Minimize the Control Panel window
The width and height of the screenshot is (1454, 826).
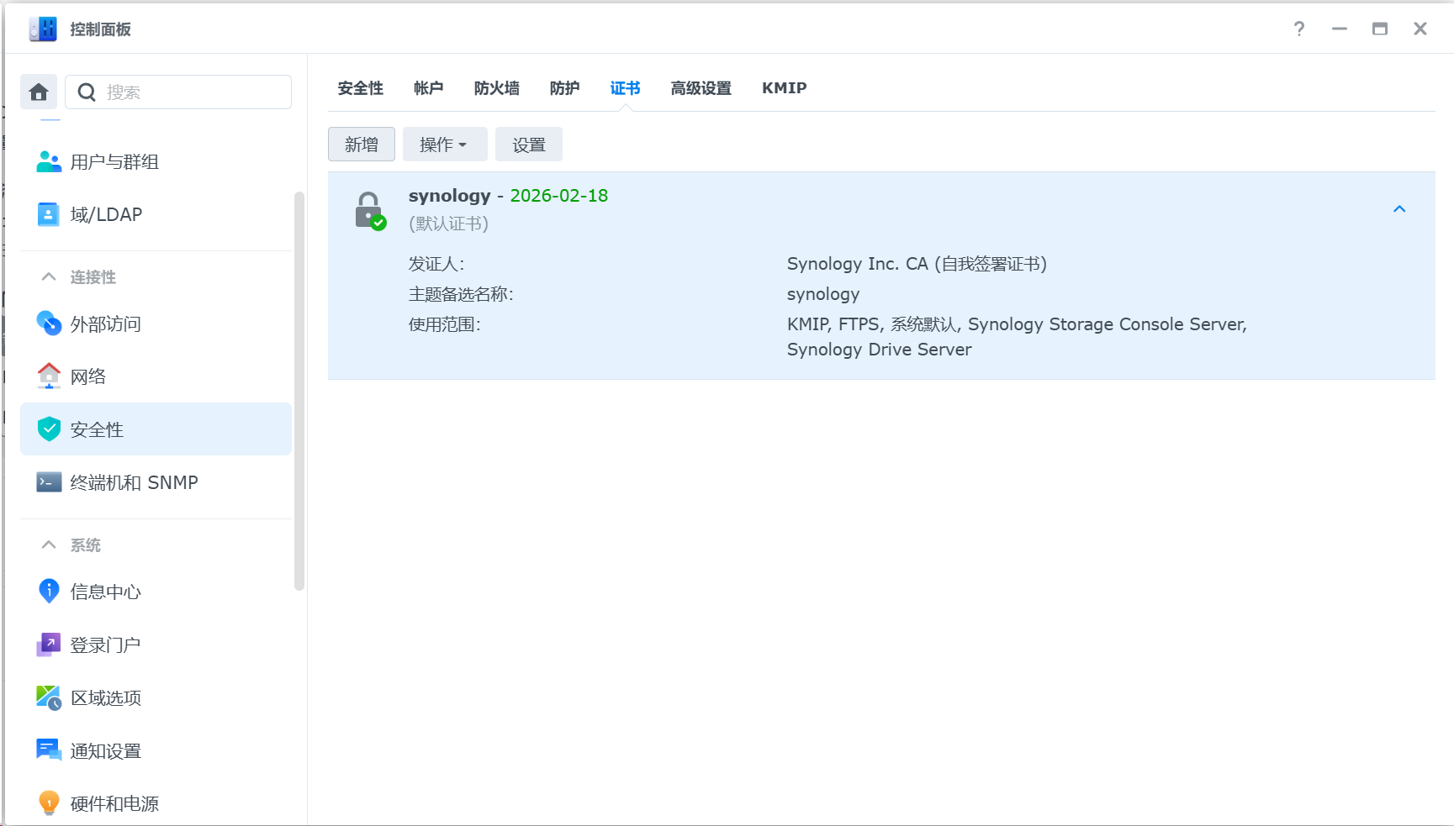(x=1340, y=29)
